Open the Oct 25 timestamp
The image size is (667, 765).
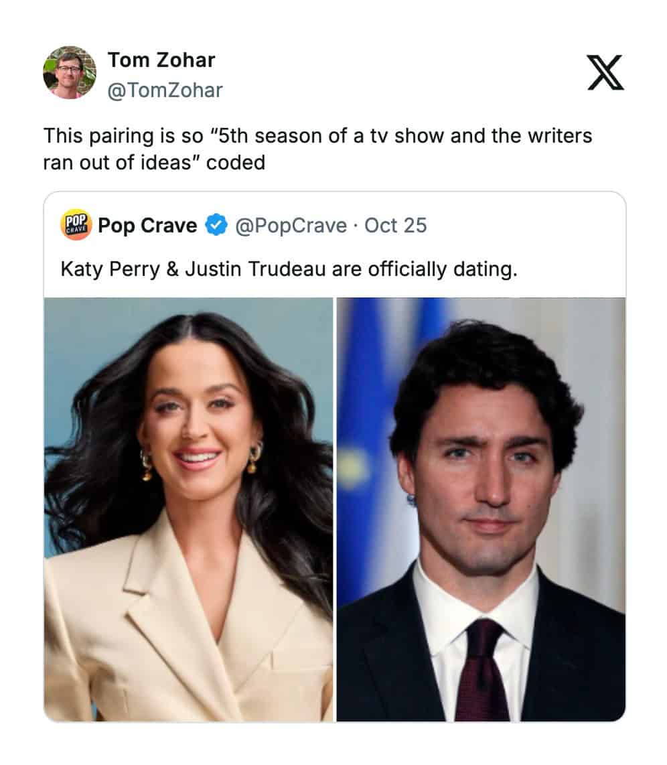pyautogui.click(x=395, y=226)
